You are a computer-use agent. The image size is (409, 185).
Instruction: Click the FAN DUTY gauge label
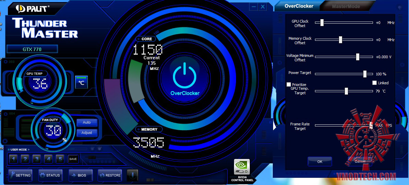click(50, 120)
